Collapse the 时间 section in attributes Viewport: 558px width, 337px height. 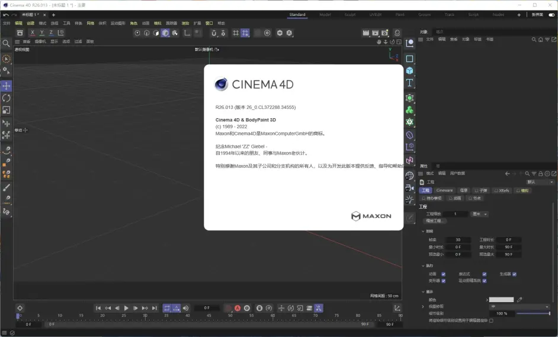[x=423, y=231]
